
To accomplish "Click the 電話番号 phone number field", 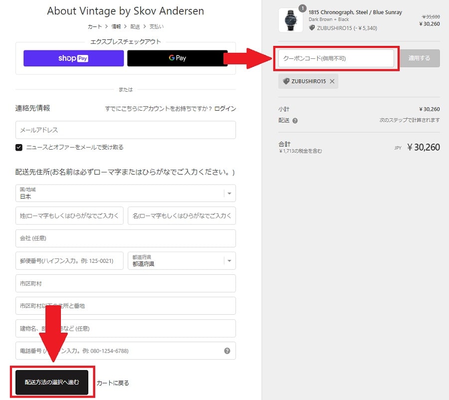I will tap(126, 351).
